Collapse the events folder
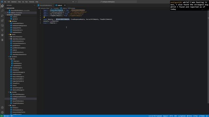The height and width of the screenshot is (117, 209). [13, 34]
